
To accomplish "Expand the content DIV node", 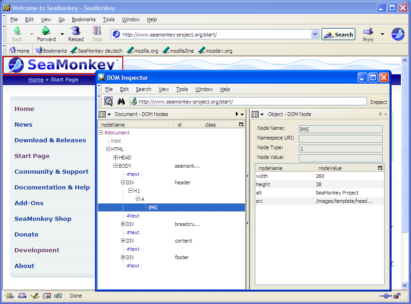I will coord(123,241).
